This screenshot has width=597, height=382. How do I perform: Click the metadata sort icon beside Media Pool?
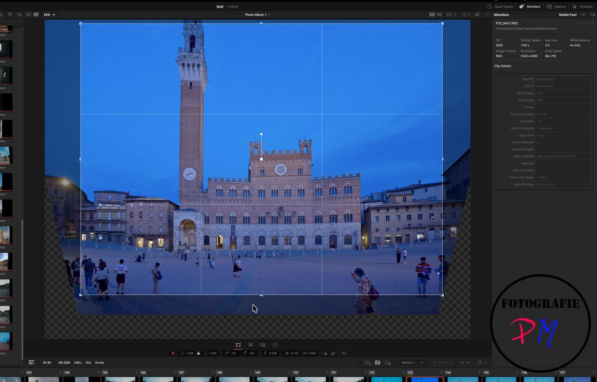(x=593, y=15)
